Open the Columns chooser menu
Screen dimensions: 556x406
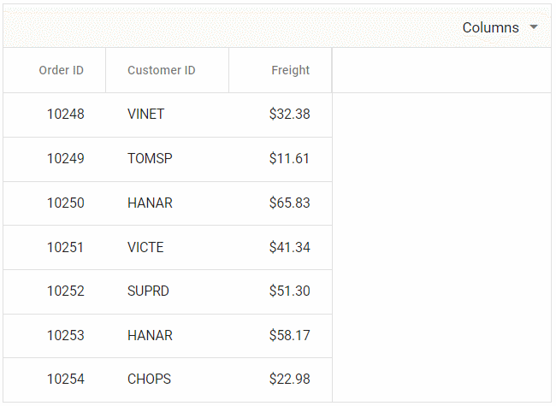coord(491,27)
